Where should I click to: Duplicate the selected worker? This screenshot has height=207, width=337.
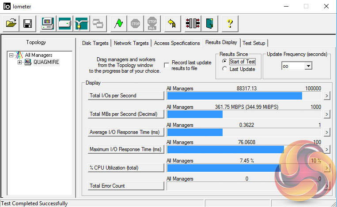98,23
